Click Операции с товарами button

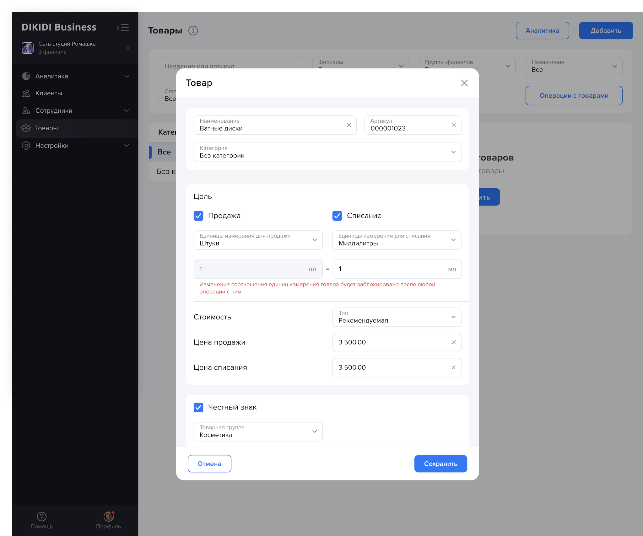click(574, 95)
